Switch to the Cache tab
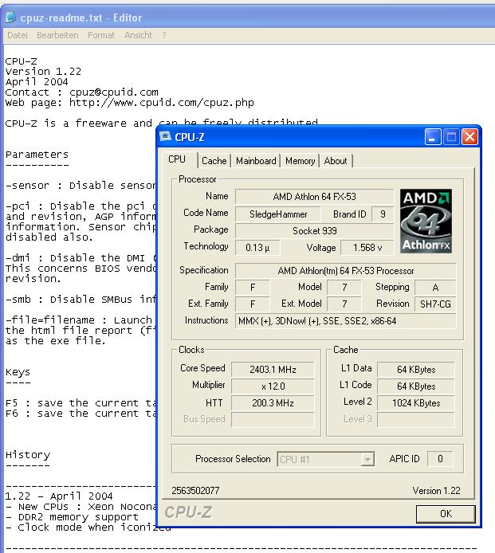Viewport: 495px width, 553px height. (x=214, y=161)
